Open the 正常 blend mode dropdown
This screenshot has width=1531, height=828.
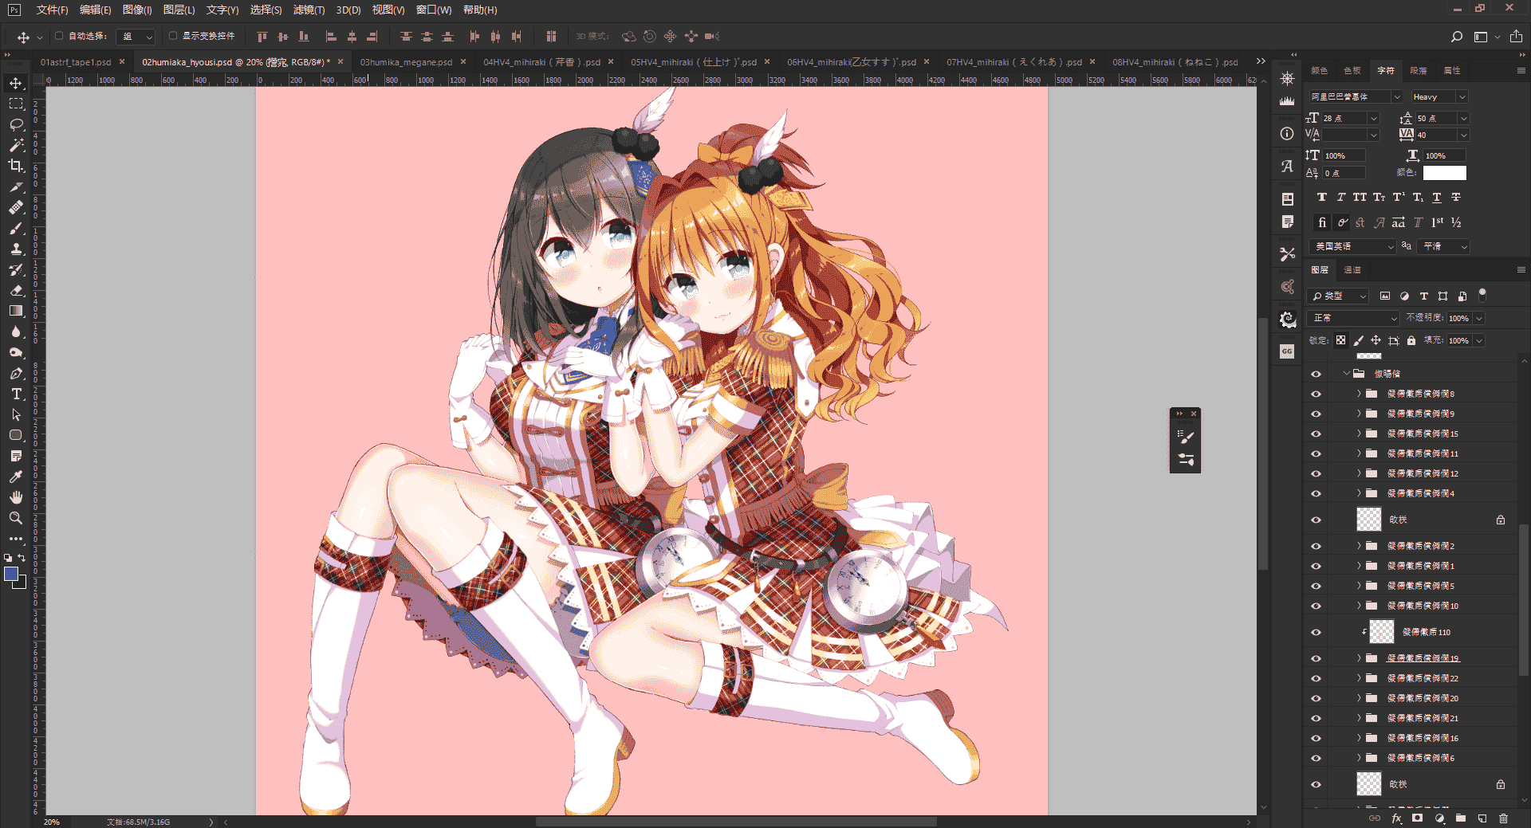[1354, 318]
